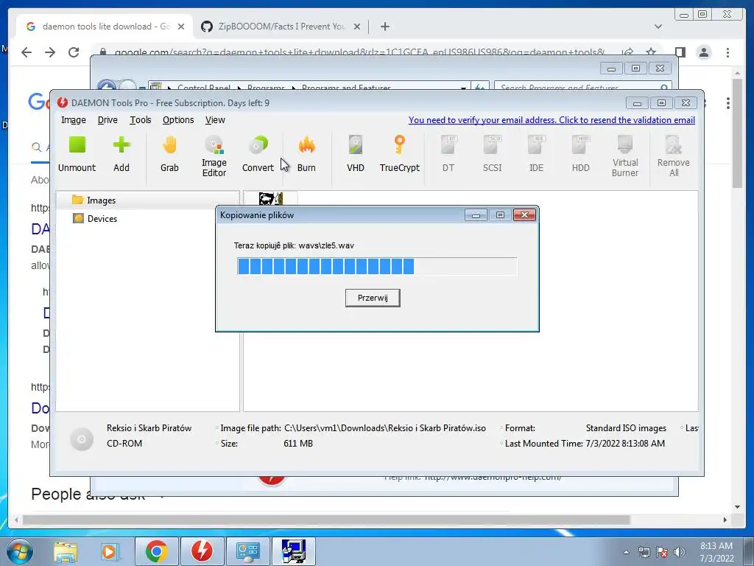
Task: Open Windows Media Player from taskbar
Action: point(109,551)
